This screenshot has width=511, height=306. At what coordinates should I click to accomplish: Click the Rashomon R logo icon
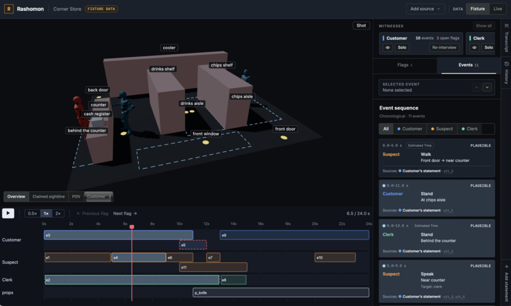point(8,9)
